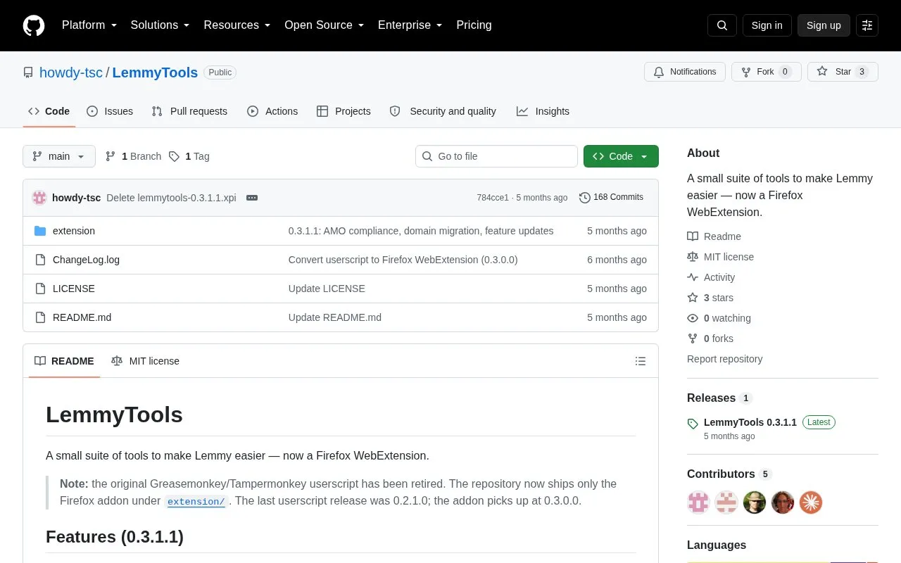Expand the Enterprise menu
Image resolution: width=901 pixels, height=563 pixels.
410,25
